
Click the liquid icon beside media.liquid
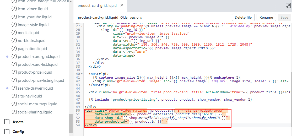pos(14,33)
